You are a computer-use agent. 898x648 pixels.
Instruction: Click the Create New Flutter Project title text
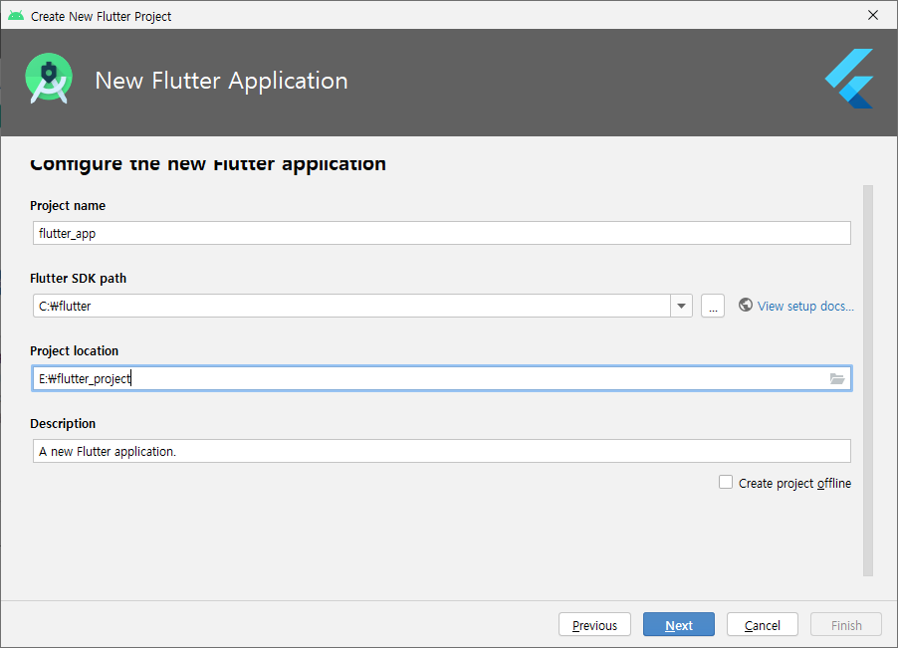pyautogui.click(x=101, y=17)
